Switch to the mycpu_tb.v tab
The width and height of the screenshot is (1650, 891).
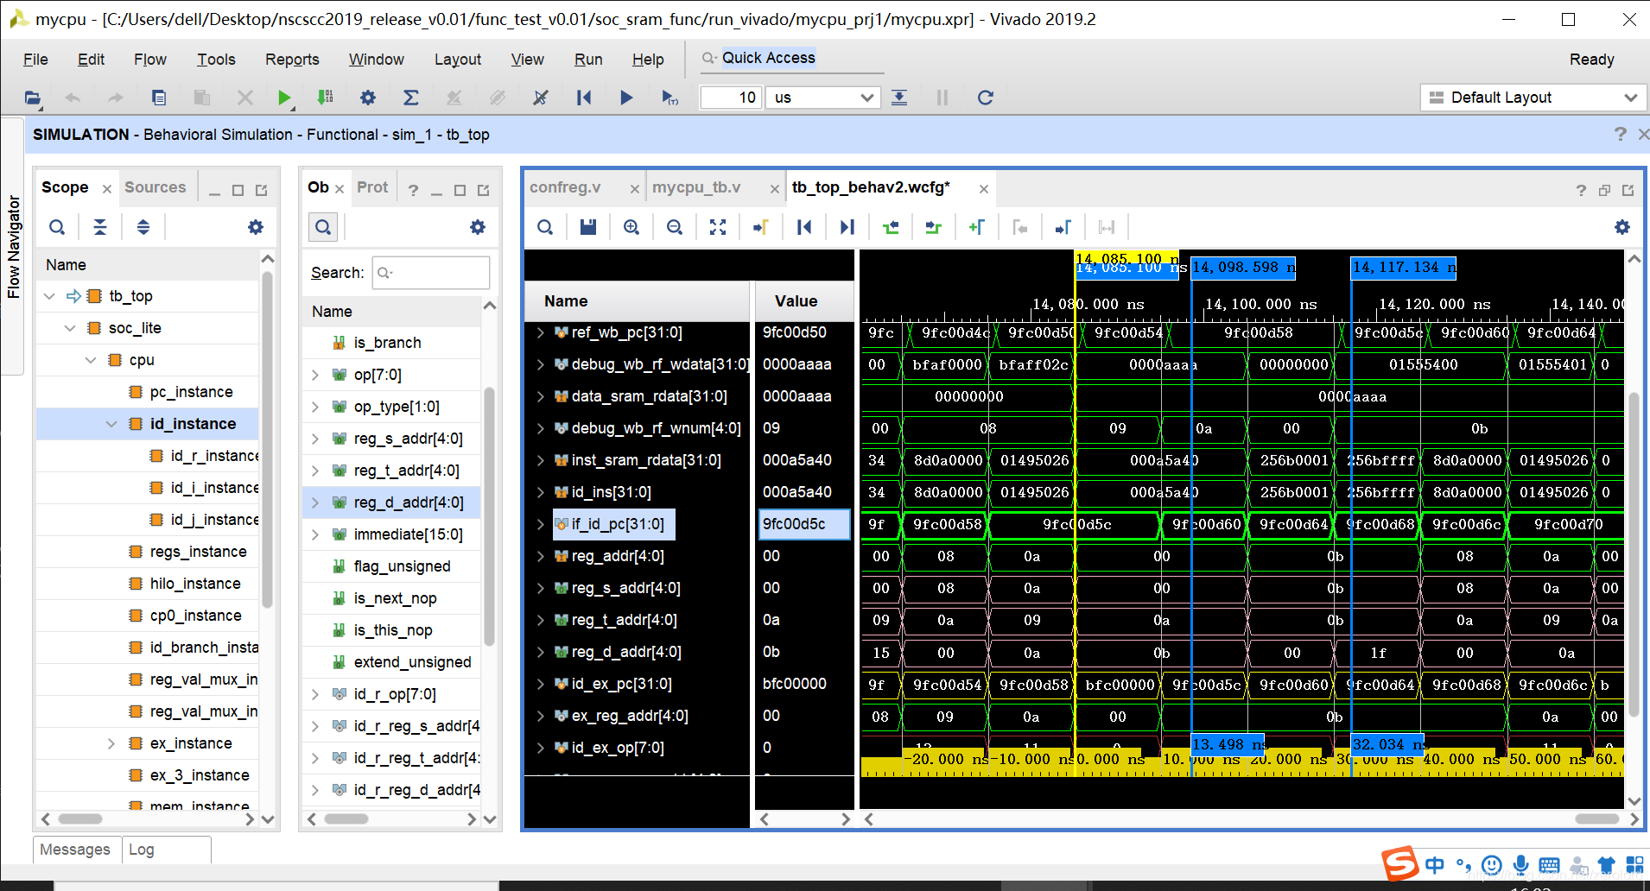click(696, 187)
